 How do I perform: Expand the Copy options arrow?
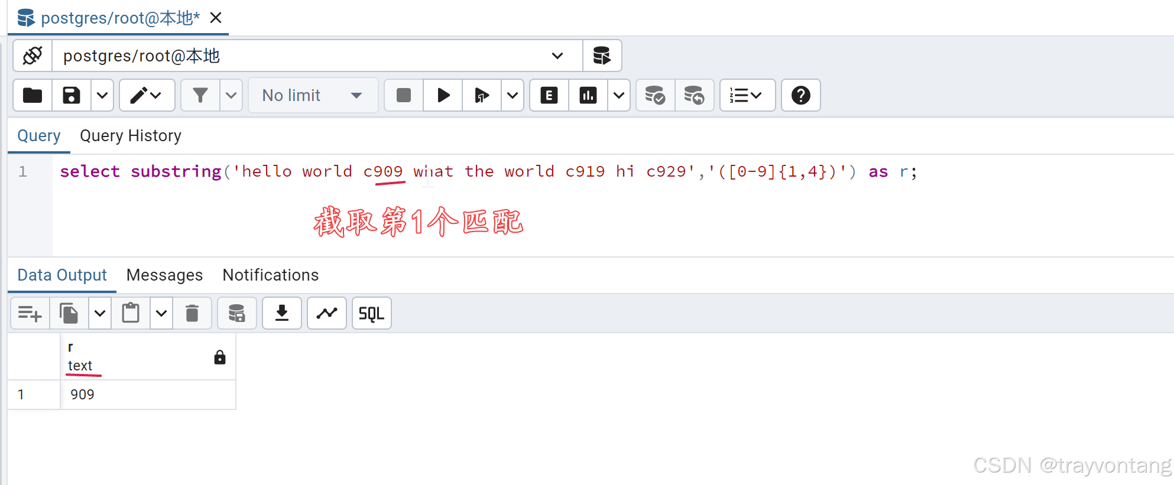(100, 313)
